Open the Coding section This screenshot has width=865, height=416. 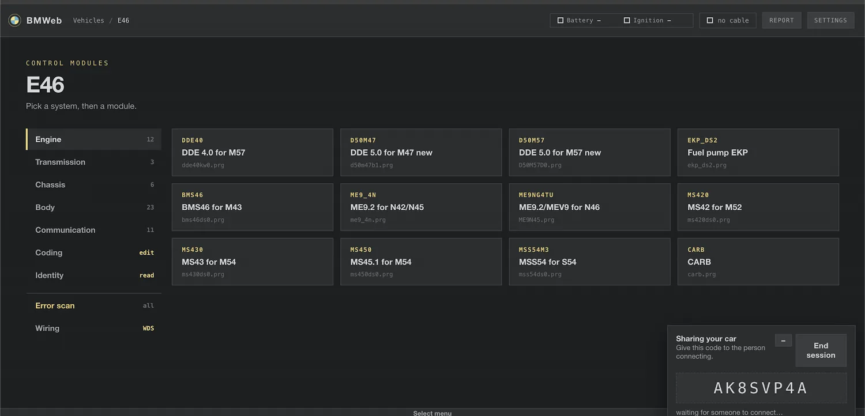point(93,252)
